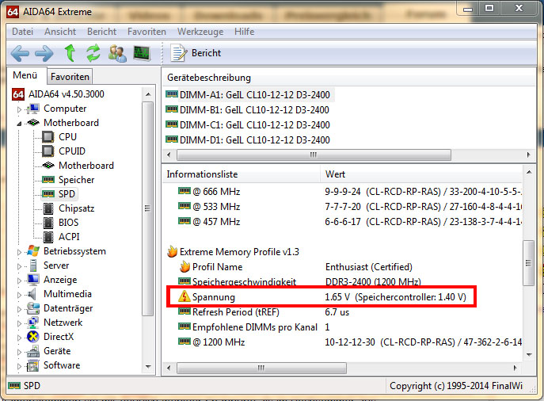544x401 pixels.
Task: Click the Betriebssystem Windows flag icon
Action: (33, 251)
